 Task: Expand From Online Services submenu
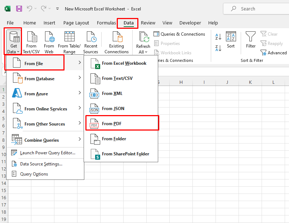(45, 109)
